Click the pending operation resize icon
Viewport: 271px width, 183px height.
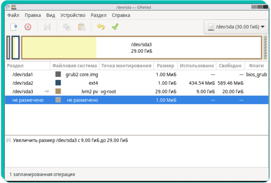click(x=8, y=140)
